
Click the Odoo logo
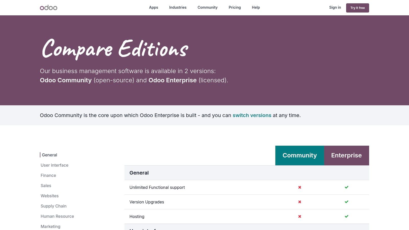click(49, 7)
